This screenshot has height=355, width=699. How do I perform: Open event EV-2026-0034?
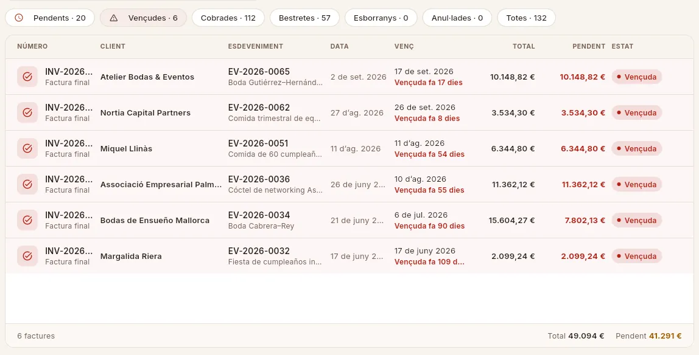click(x=259, y=215)
